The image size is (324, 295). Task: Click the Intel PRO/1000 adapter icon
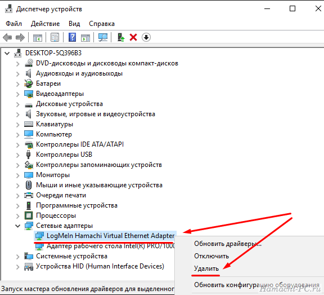pyautogui.click(x=39, y=246)
